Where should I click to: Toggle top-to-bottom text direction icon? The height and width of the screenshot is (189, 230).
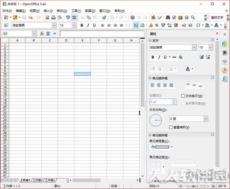coord(143,25)
